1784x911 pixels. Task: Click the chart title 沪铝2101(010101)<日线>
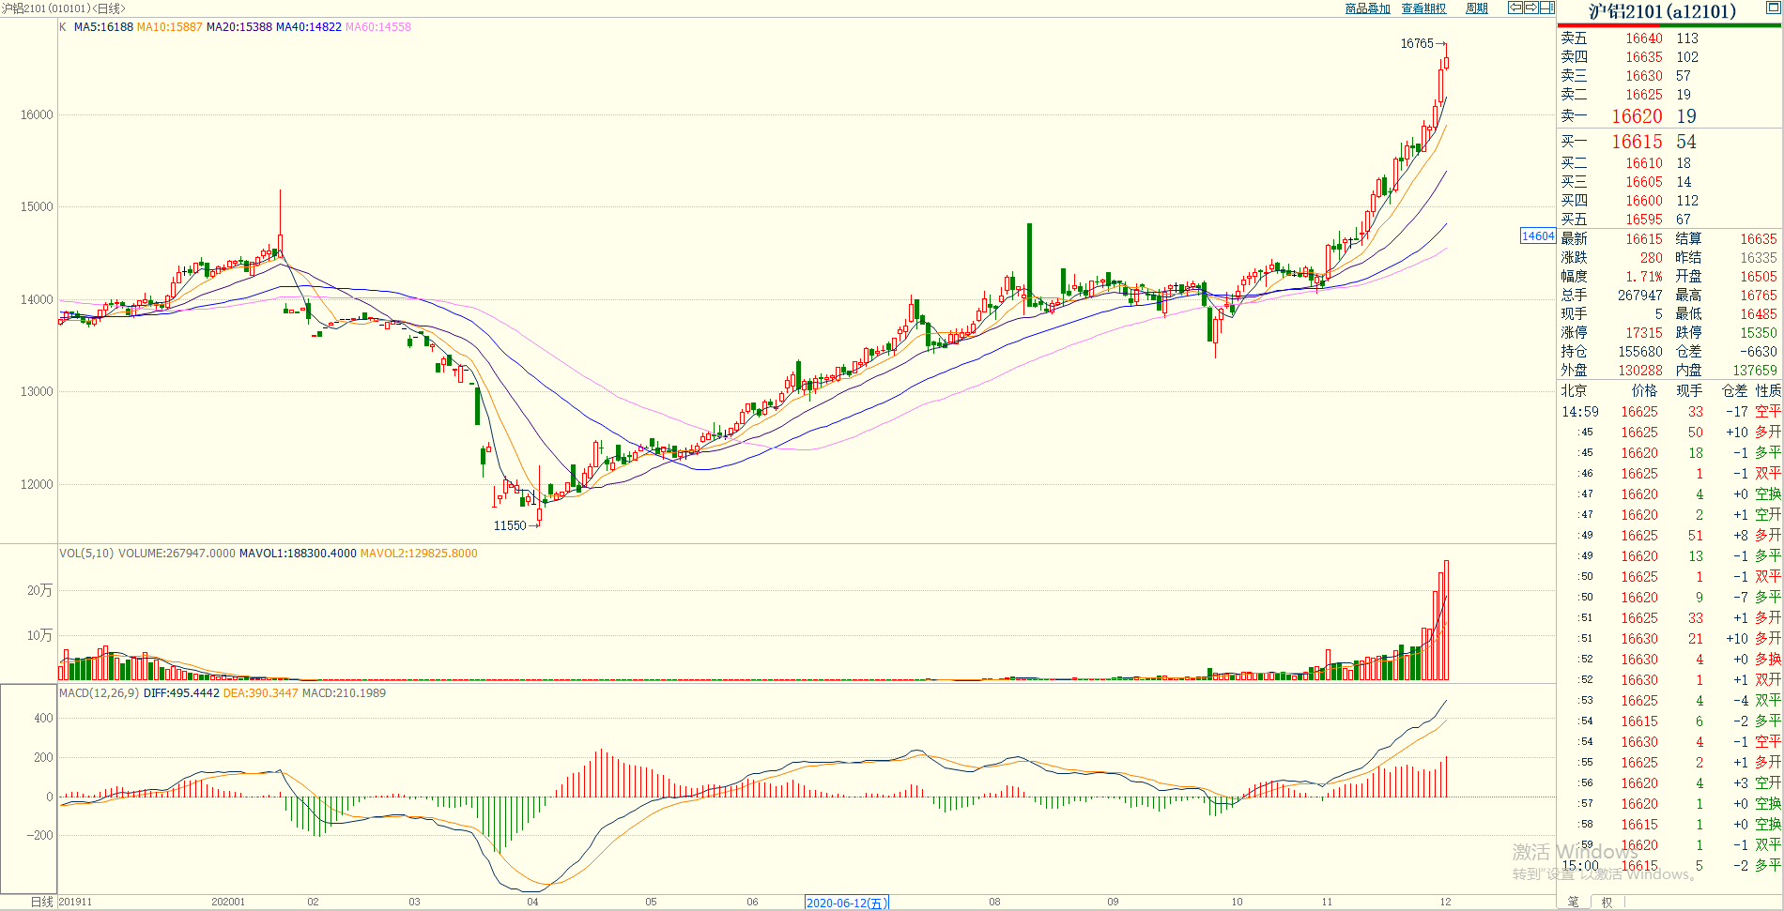click(x=63, y=8)
